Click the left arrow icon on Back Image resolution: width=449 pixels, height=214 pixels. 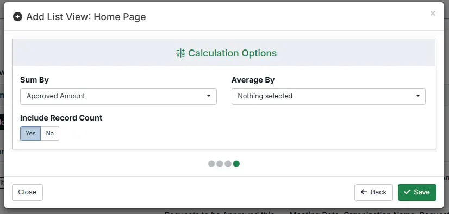tap(364, 192)
